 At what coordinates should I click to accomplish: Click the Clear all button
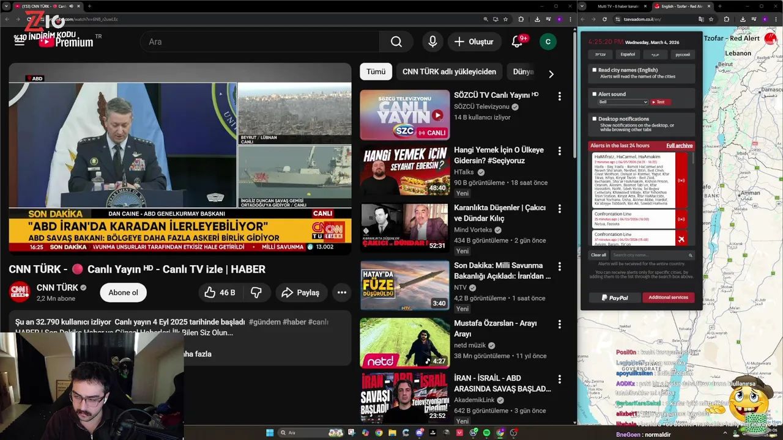coord(598,255)
